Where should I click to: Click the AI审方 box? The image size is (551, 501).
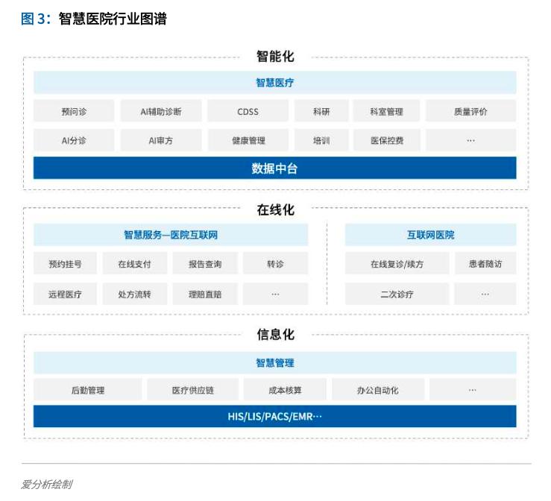pyautogui.click(x=161, y=140)
